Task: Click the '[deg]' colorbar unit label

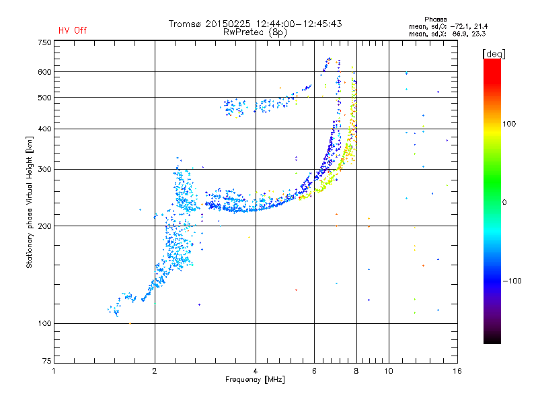Action: click(494, 54)
